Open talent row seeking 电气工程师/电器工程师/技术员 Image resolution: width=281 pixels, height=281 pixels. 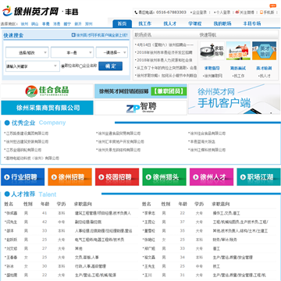point(71,240)
